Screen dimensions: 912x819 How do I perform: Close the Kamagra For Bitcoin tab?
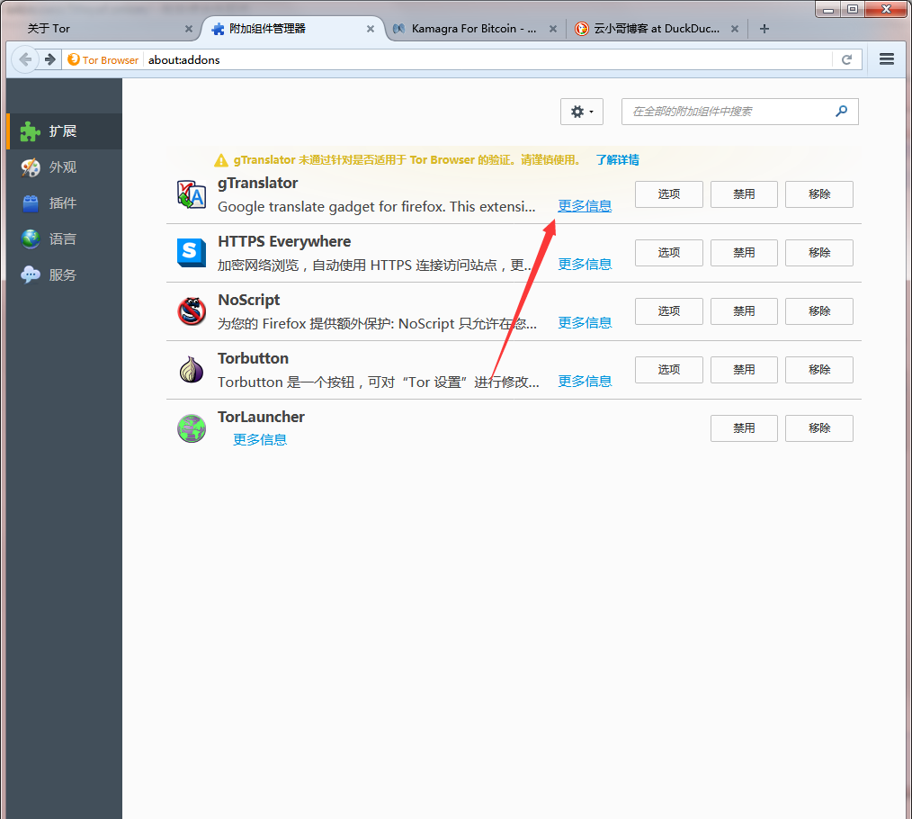[x=552, y=29]
